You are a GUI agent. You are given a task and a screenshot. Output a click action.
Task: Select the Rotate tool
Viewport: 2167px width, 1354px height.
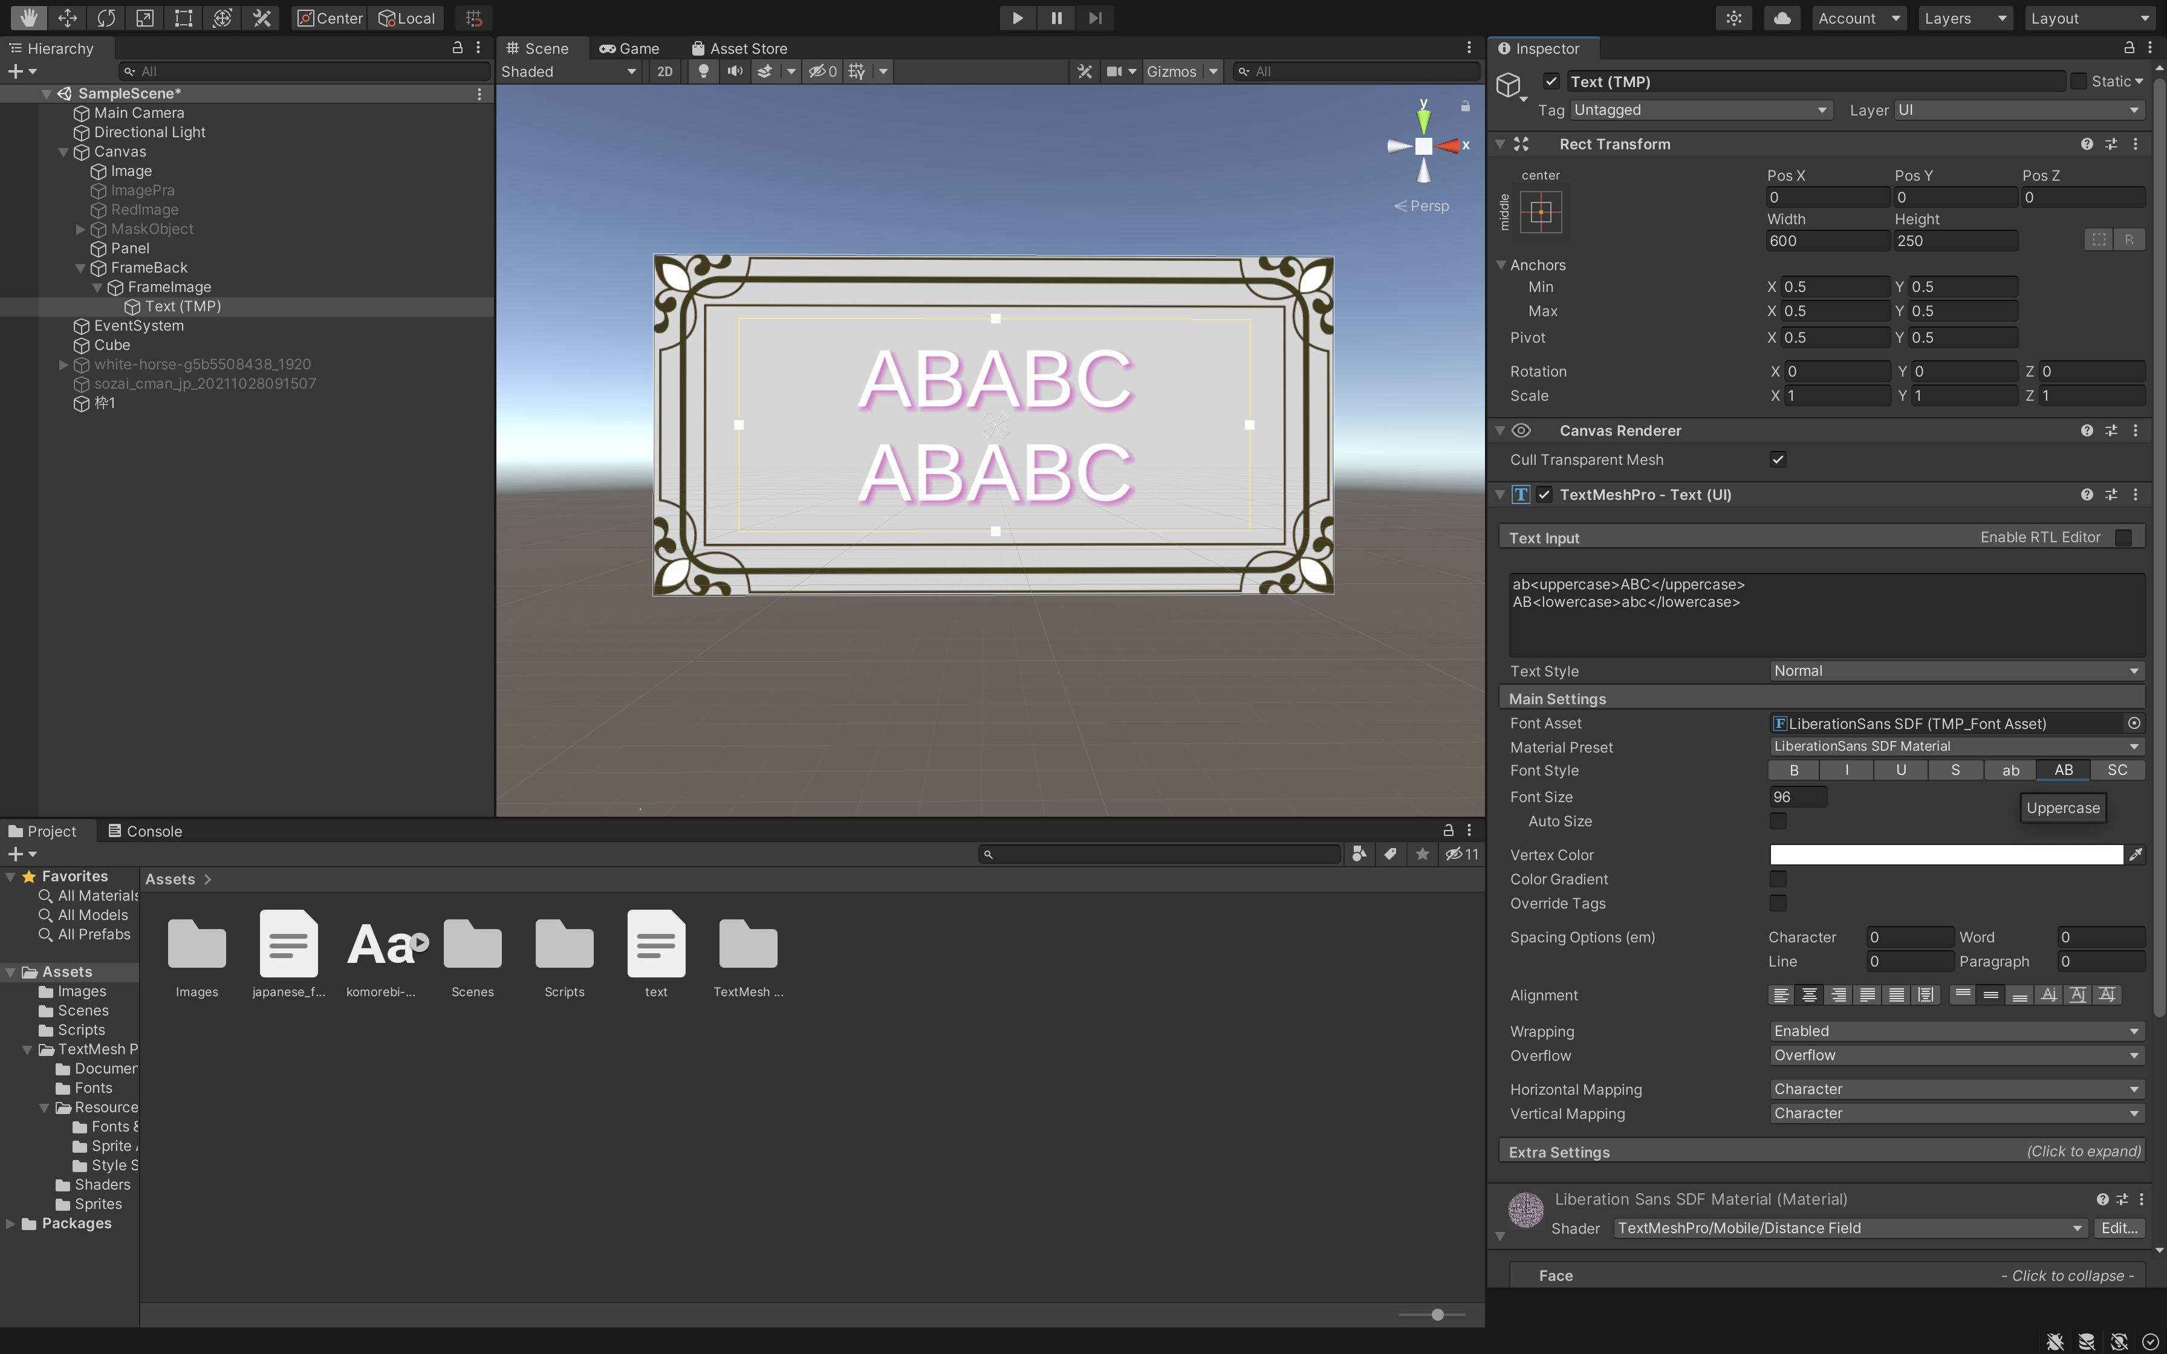[x=106, y=18]
